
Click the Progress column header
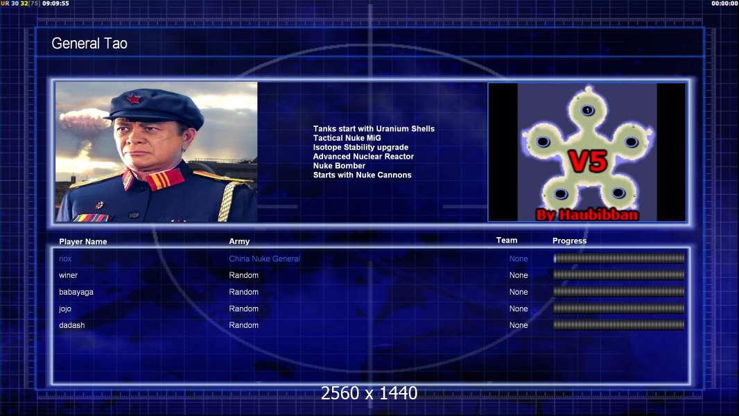(569, 241)
